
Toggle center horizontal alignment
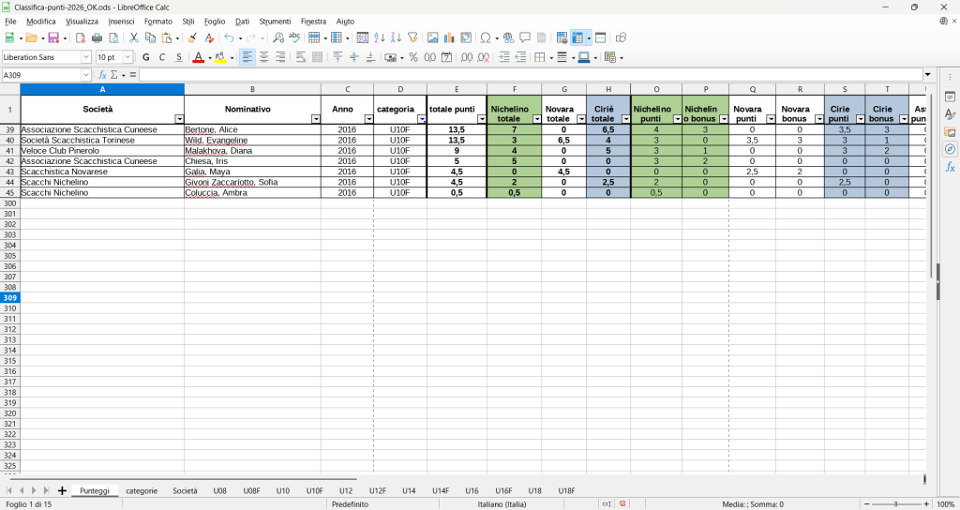264,57
